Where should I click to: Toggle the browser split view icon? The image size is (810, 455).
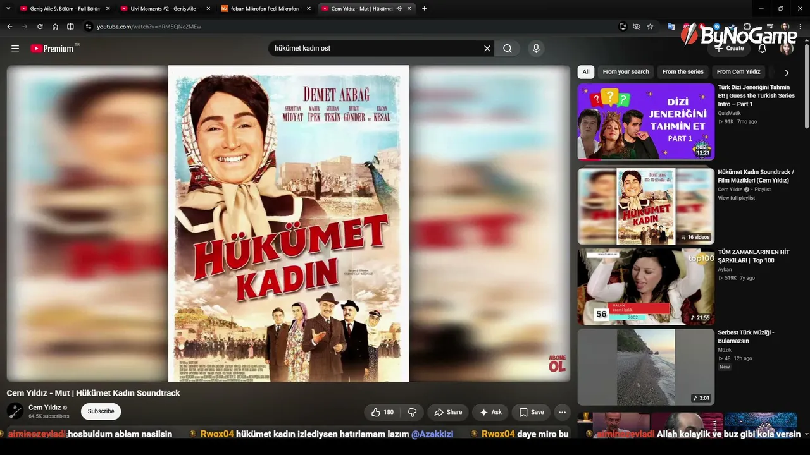[70, 27]
